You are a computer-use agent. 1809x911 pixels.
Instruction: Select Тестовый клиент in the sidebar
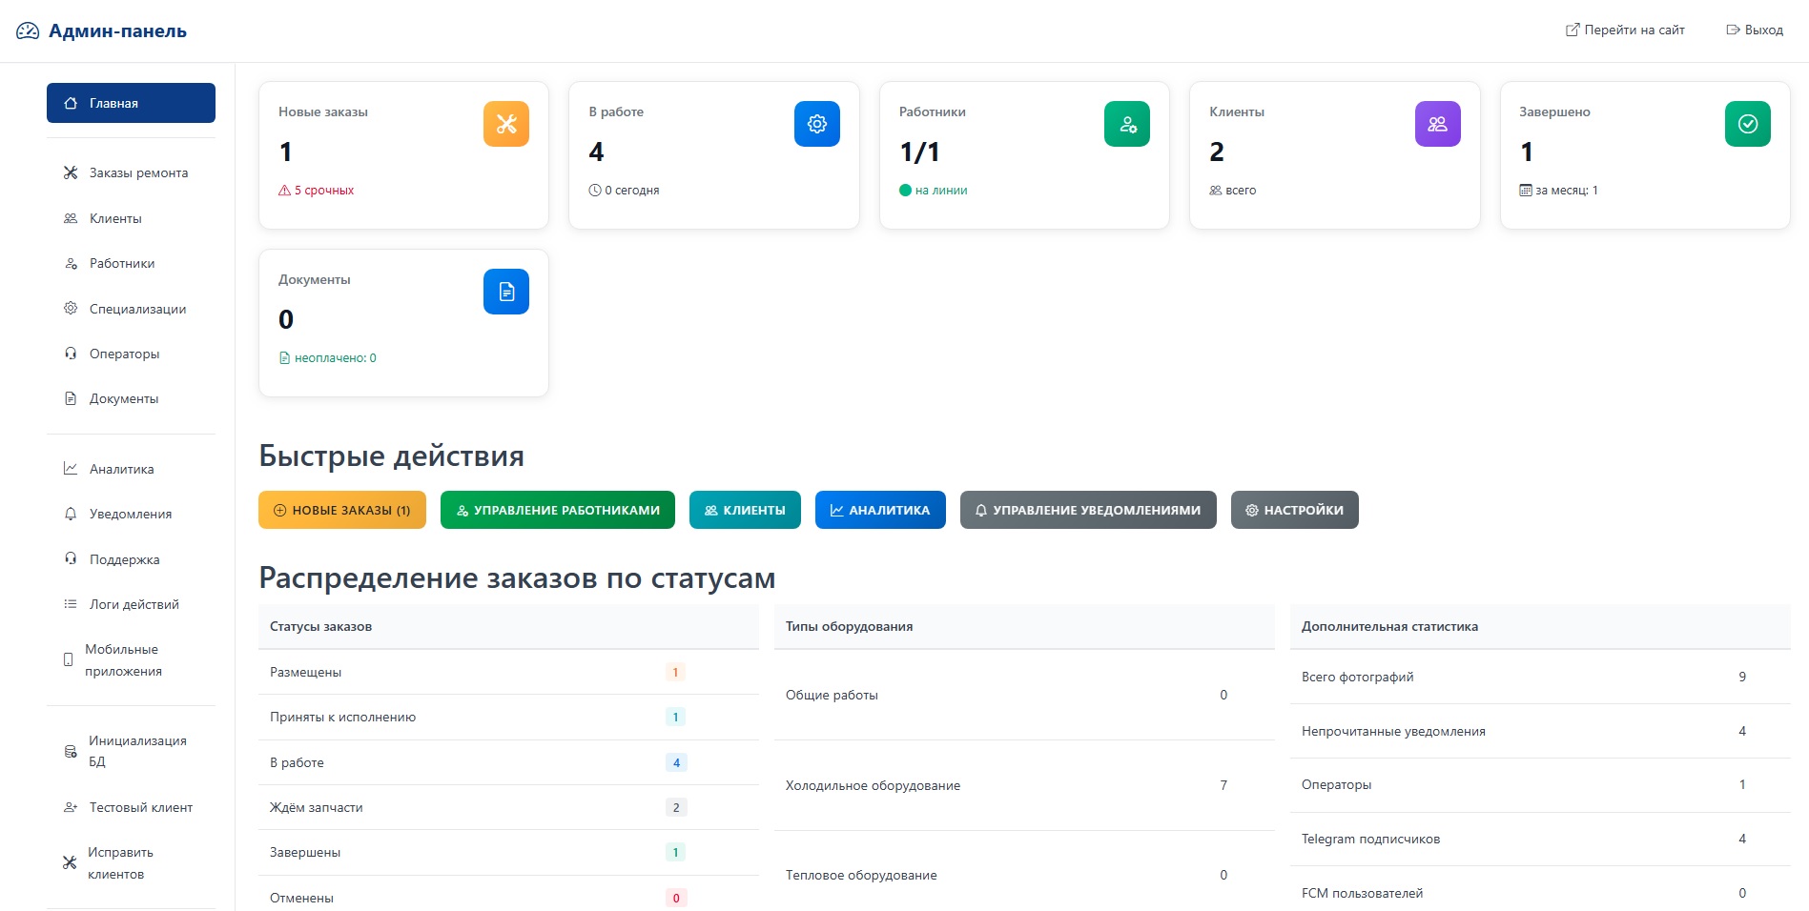pyautogui.click(x=131, y=807)
